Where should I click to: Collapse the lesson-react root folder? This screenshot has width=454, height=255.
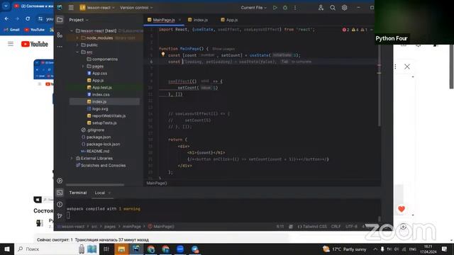[72, 30]
